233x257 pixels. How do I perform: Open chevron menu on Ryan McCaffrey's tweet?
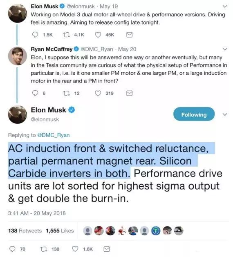click(225, 49)
